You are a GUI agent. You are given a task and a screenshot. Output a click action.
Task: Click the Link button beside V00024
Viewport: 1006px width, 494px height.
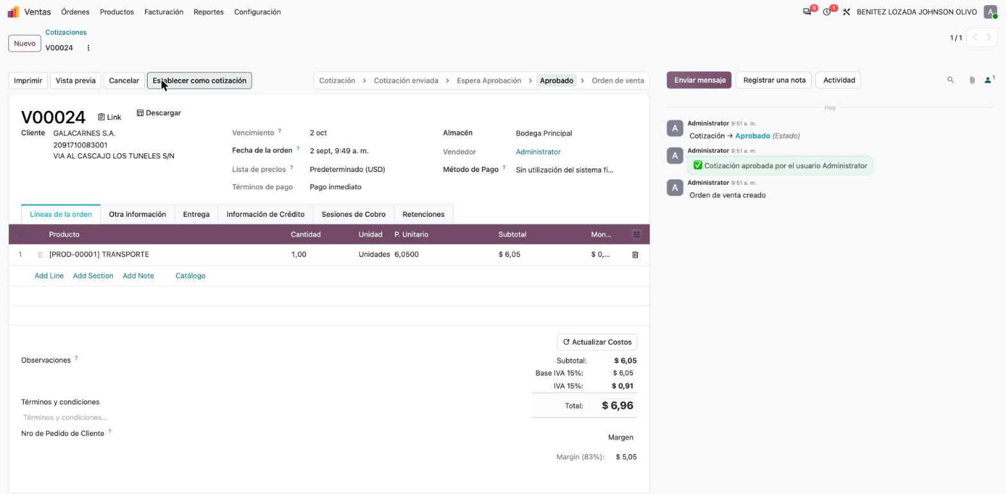tap(110, 117)
